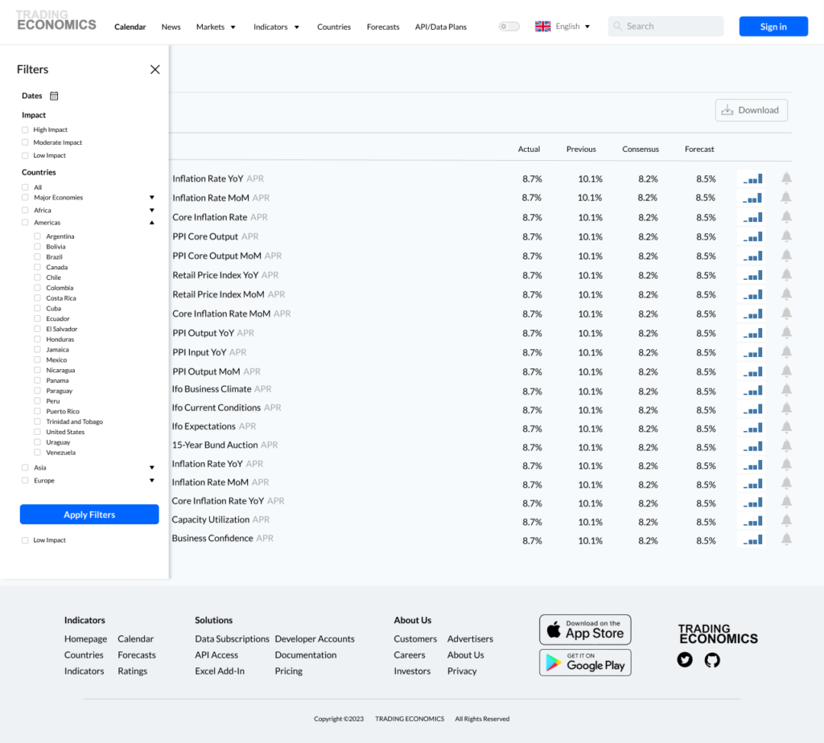Open the Forecasts nav item
The width and height of the screenshot is (824, 743).
[383, 27]
